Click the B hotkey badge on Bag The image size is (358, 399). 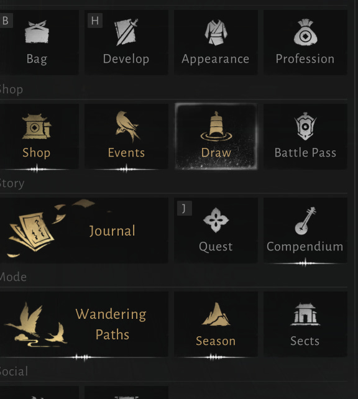[x=6, y=21]
